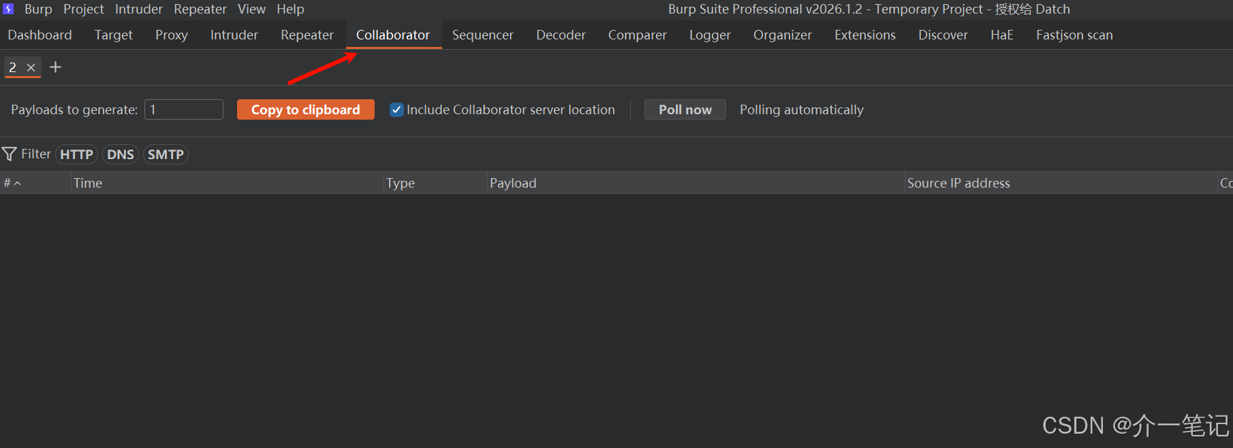
Task: Click the Payloads to generate label
Action: click(74, 109)
